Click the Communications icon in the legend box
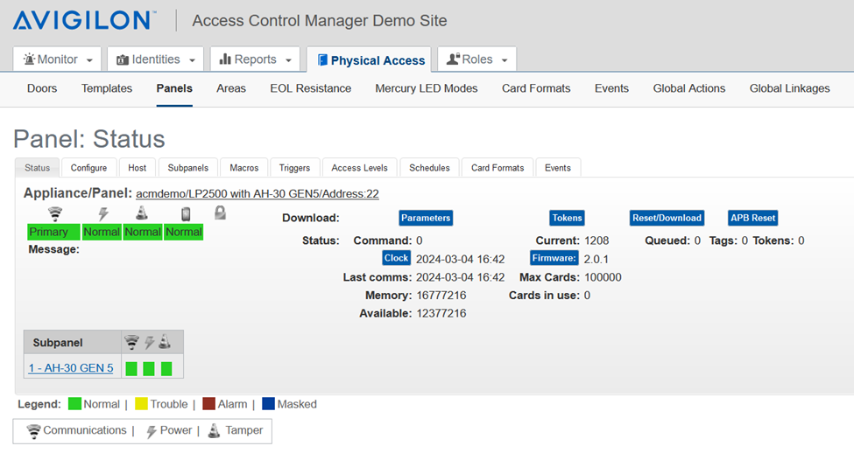The image size is (854, 460). (x=34, y=431)
